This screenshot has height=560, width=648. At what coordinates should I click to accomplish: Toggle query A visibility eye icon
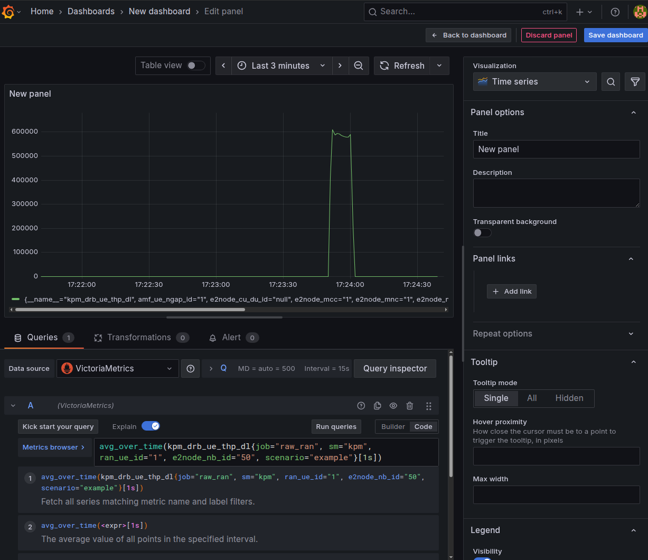393,406
